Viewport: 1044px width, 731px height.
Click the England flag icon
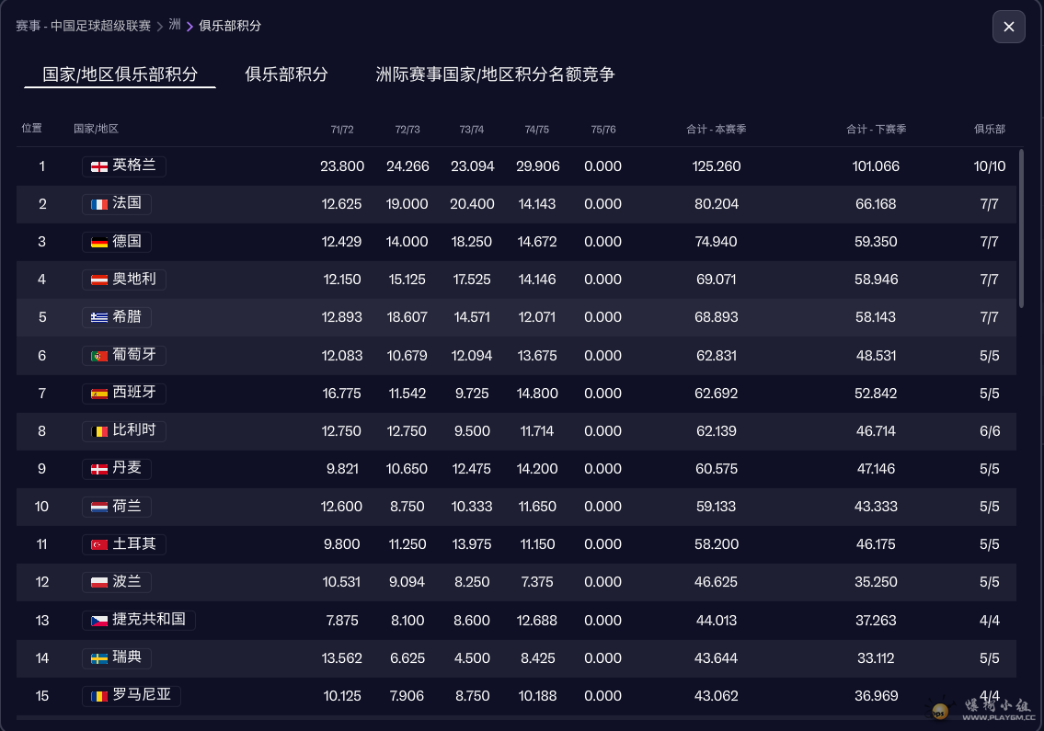click(99, 166)
